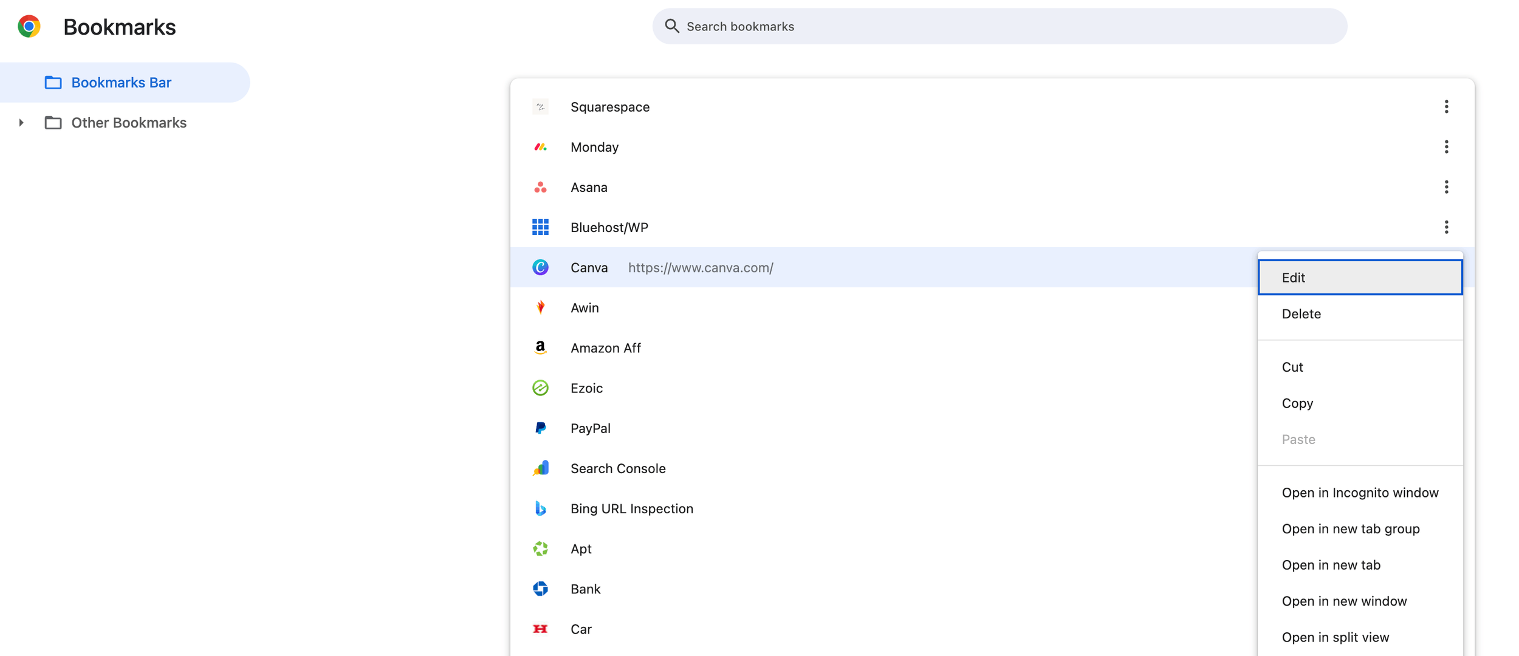Click the Search Console bookmark name
Image resolution: width=1519 pixels, height=656 pixels.
(x=618, y=468)
